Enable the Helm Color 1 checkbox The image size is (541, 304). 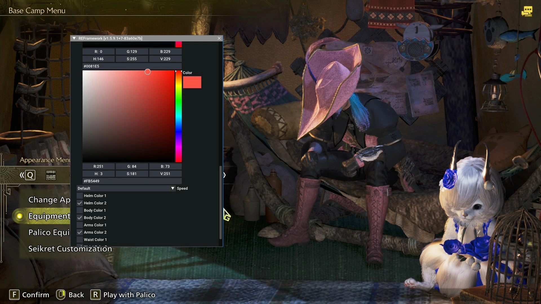click(80, 196)
